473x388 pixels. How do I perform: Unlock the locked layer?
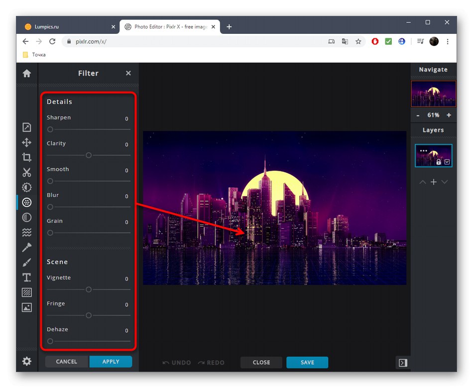(439, 162)
